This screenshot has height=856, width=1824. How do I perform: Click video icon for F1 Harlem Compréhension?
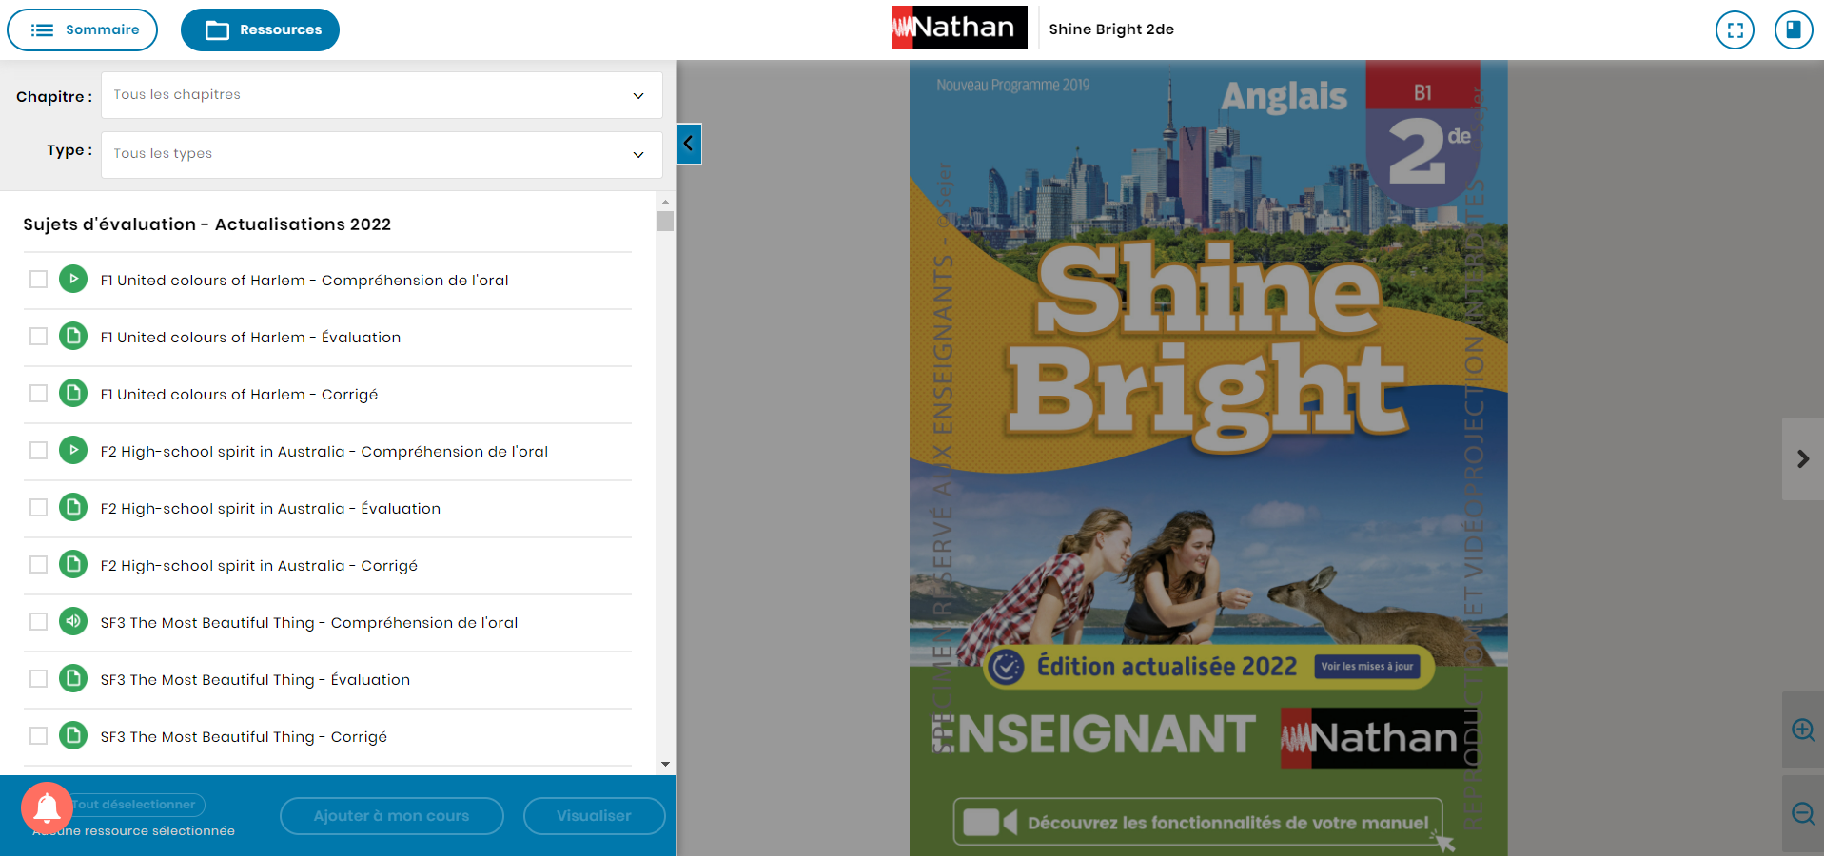pos(73,279)
